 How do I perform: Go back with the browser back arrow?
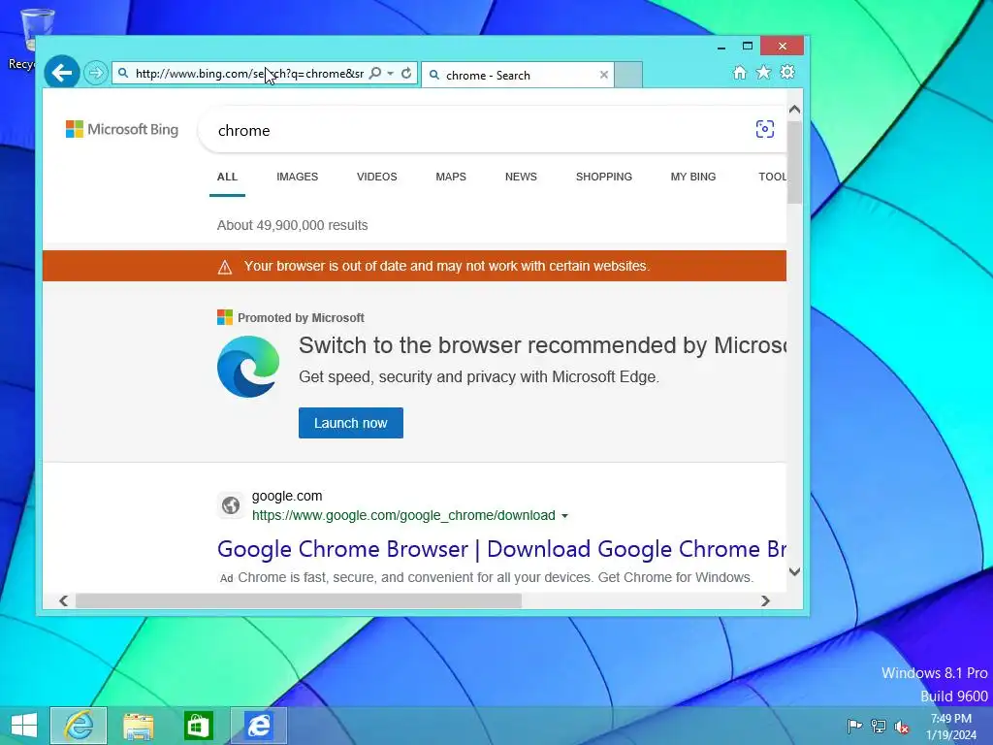[x=61, y=73]
